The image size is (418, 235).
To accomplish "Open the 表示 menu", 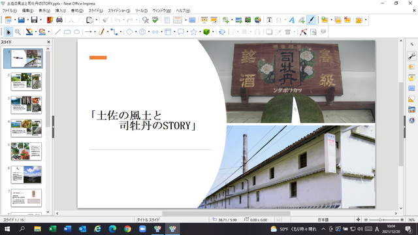I will pyautogui.click(x=44, y=10).
